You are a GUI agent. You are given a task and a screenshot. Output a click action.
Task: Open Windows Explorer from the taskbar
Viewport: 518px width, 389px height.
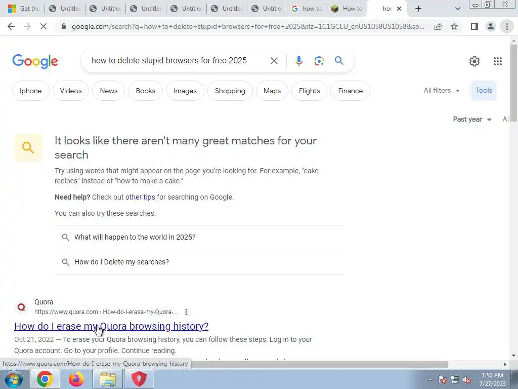click(x=108, y=379)
